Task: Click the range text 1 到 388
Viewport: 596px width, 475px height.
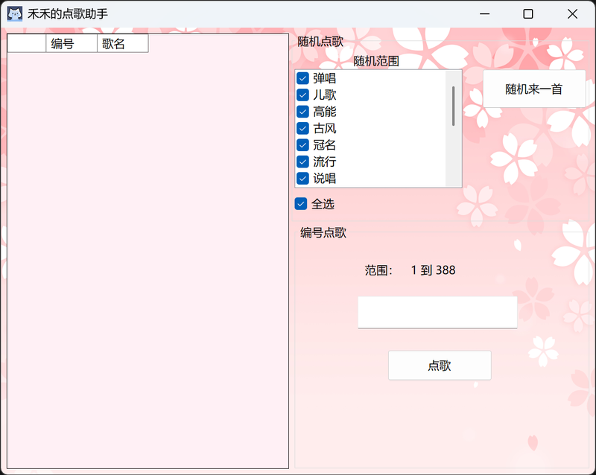Action: [434, 270]
